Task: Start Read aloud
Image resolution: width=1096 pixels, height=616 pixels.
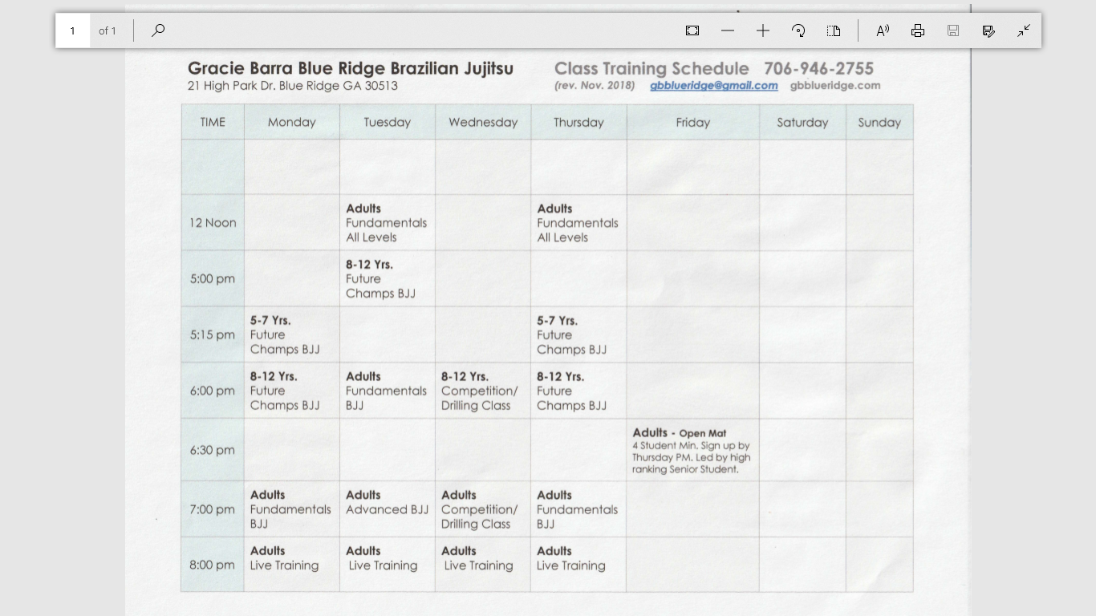Action: tap(883, 30)
